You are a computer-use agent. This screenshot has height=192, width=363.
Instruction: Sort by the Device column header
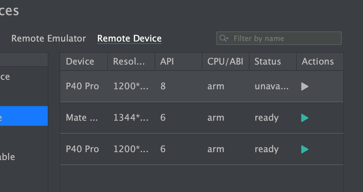[84, 61]
